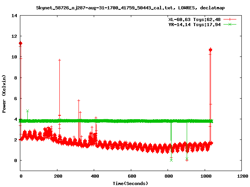The width and height of the screenshot is (250, 187).
Task: Click the red starting peak near 11 Kelvin
Action: pos(20,43)
